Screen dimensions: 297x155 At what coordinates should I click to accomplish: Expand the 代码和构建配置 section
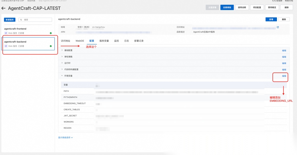tap(62, 69)
